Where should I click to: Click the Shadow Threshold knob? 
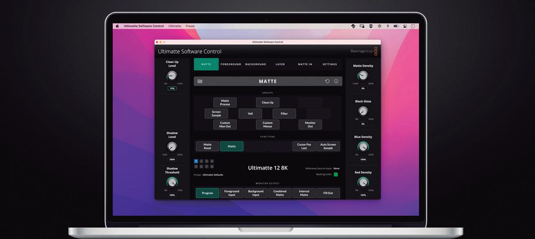click(172, 182)
